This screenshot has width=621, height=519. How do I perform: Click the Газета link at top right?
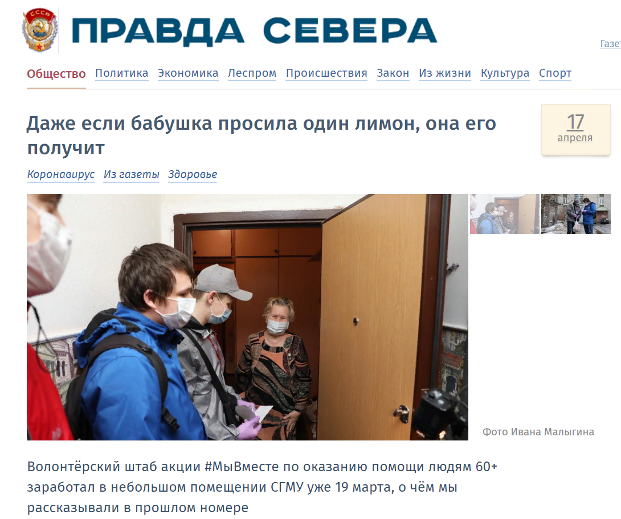610,43
